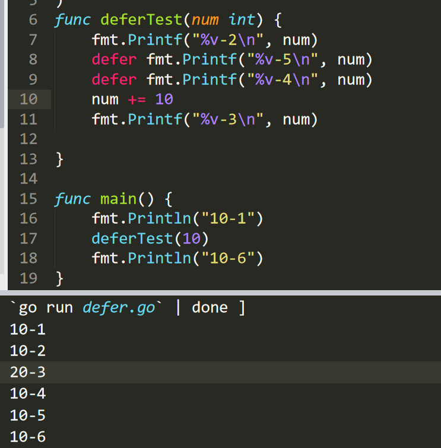Click output line 10-2 in the console

pyautogui.click(x=28, y=351)
